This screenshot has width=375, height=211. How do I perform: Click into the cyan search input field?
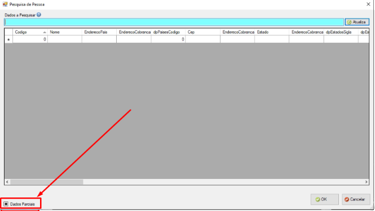pyautogui.click(x=174, y=22)
